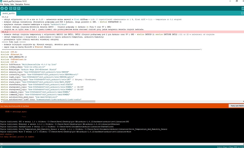Save sketch with the Save icon

(19, 8)
